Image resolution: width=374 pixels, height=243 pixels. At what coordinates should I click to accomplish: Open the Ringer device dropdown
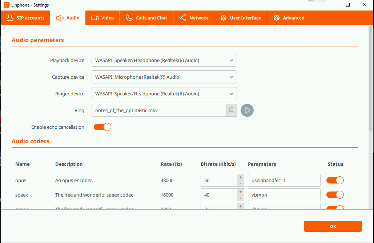pyautogui.click(x=164, y=94)
